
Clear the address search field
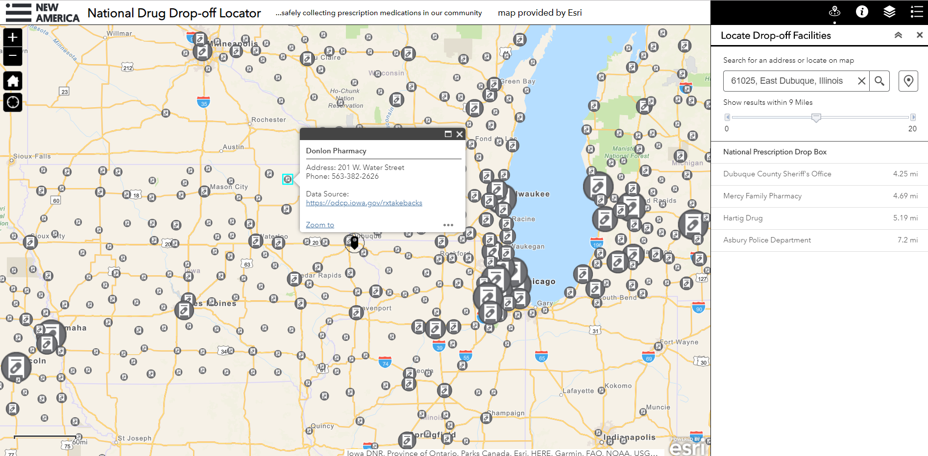[861, 81]
